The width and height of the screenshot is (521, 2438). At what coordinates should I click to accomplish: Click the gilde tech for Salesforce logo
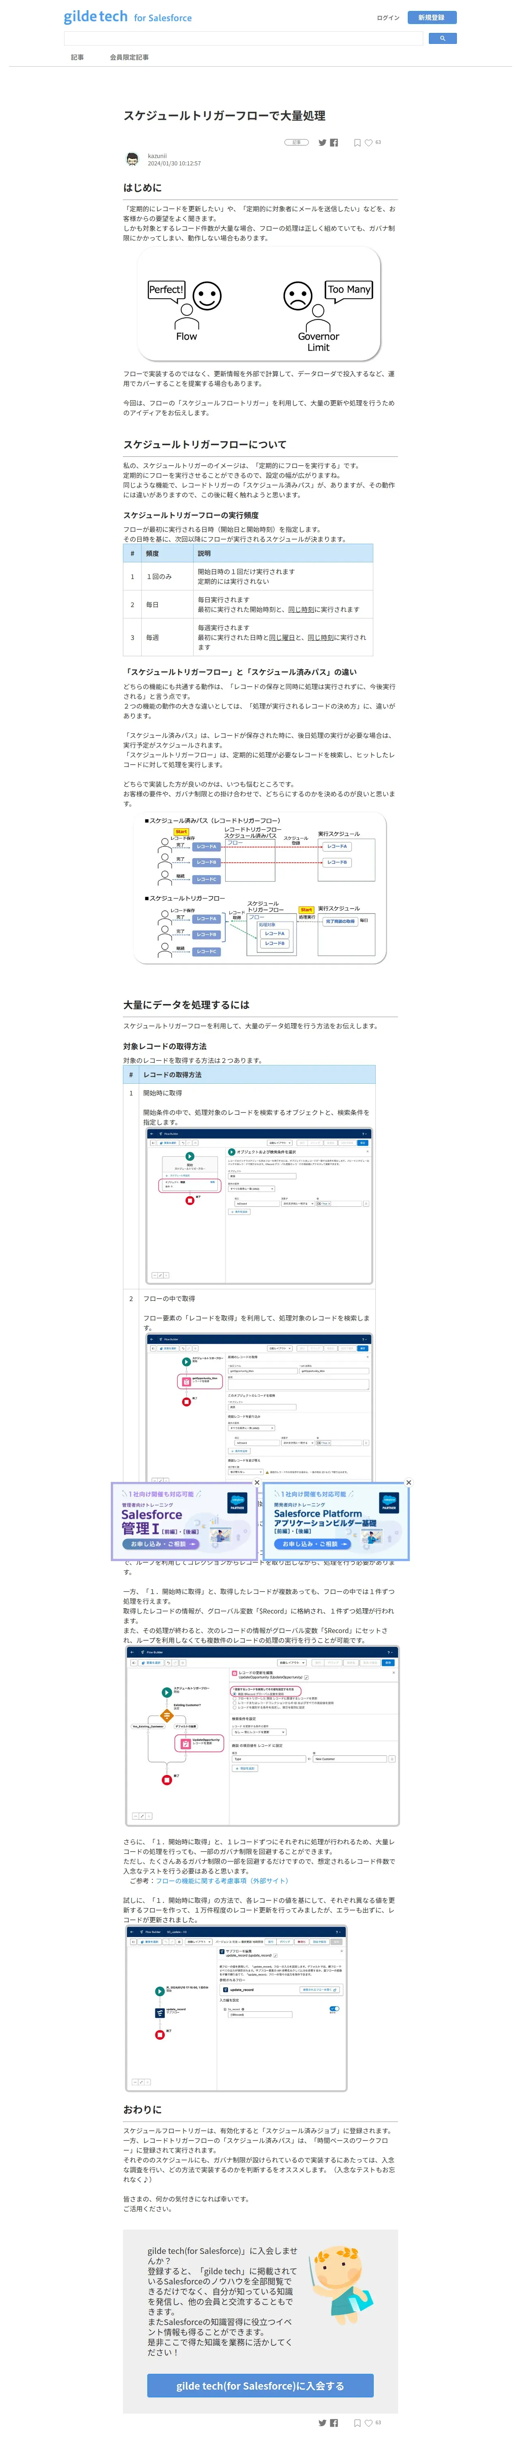point(128,17)
